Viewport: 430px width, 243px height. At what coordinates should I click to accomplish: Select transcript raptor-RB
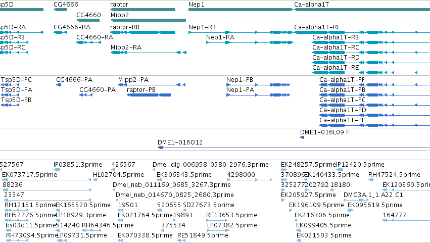[x=125, y=27]
